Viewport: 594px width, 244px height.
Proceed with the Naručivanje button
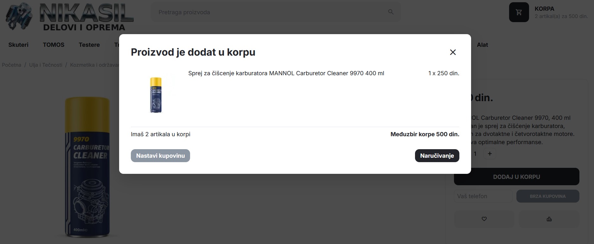pos(437,156)
